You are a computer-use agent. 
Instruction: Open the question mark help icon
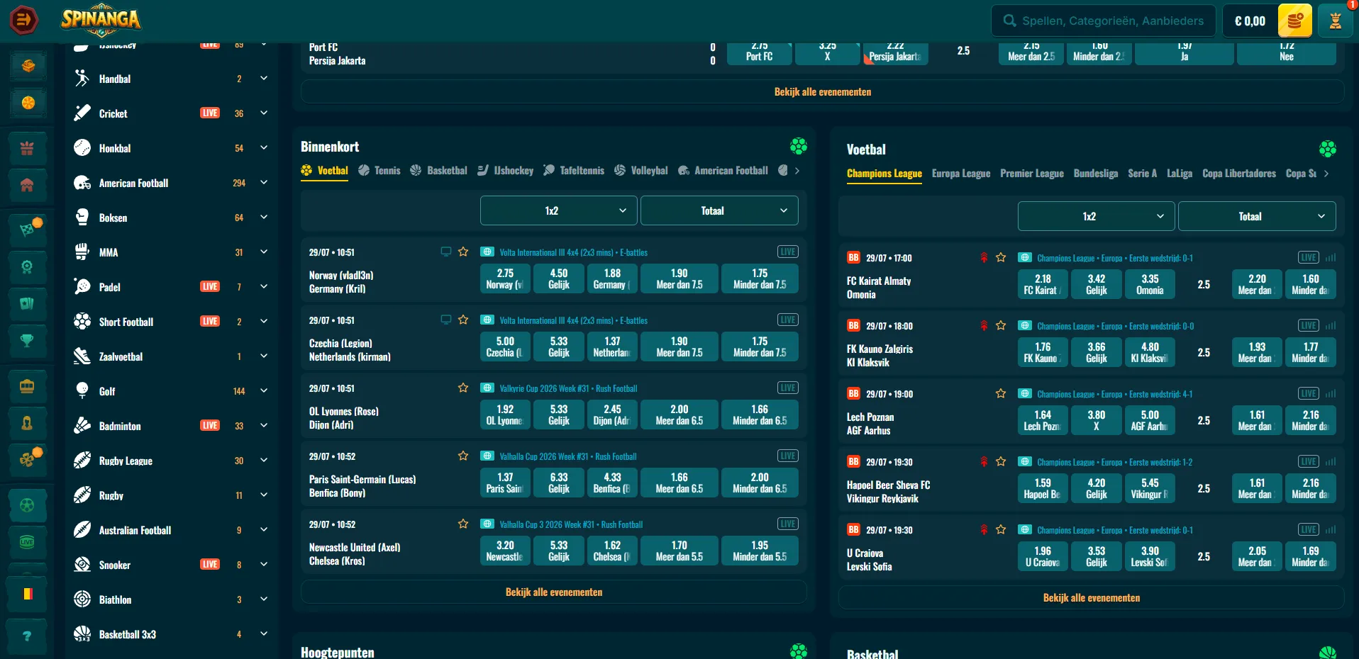point(27,636)
